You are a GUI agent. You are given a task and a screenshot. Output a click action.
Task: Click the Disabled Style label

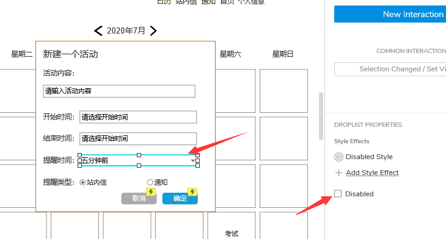click(x=369, y=157)
